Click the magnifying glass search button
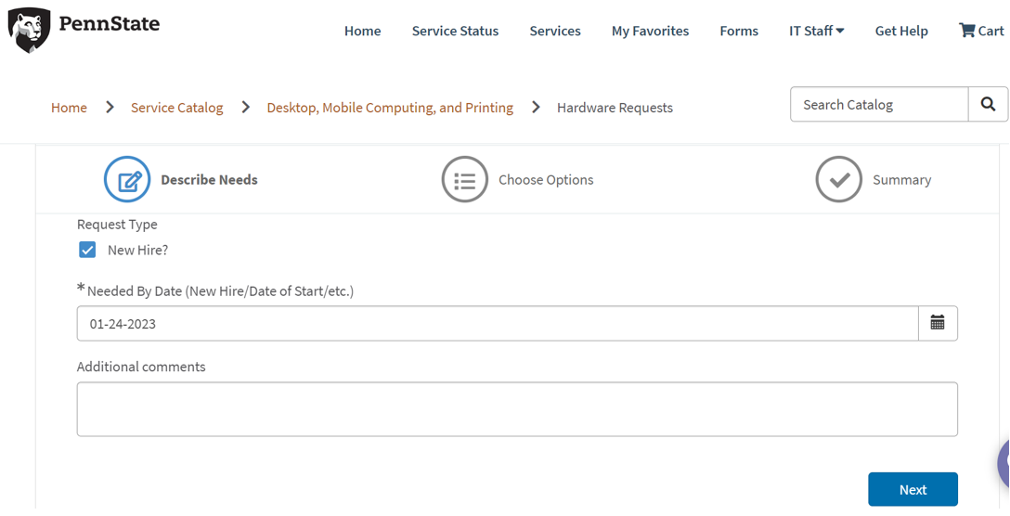Screen dimensions: 1010x516 click(988, 105)
